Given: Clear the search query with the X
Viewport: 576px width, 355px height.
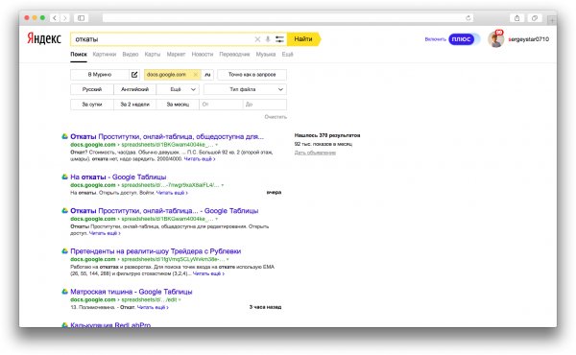Looking at the screenshot, I should [257, 39].
